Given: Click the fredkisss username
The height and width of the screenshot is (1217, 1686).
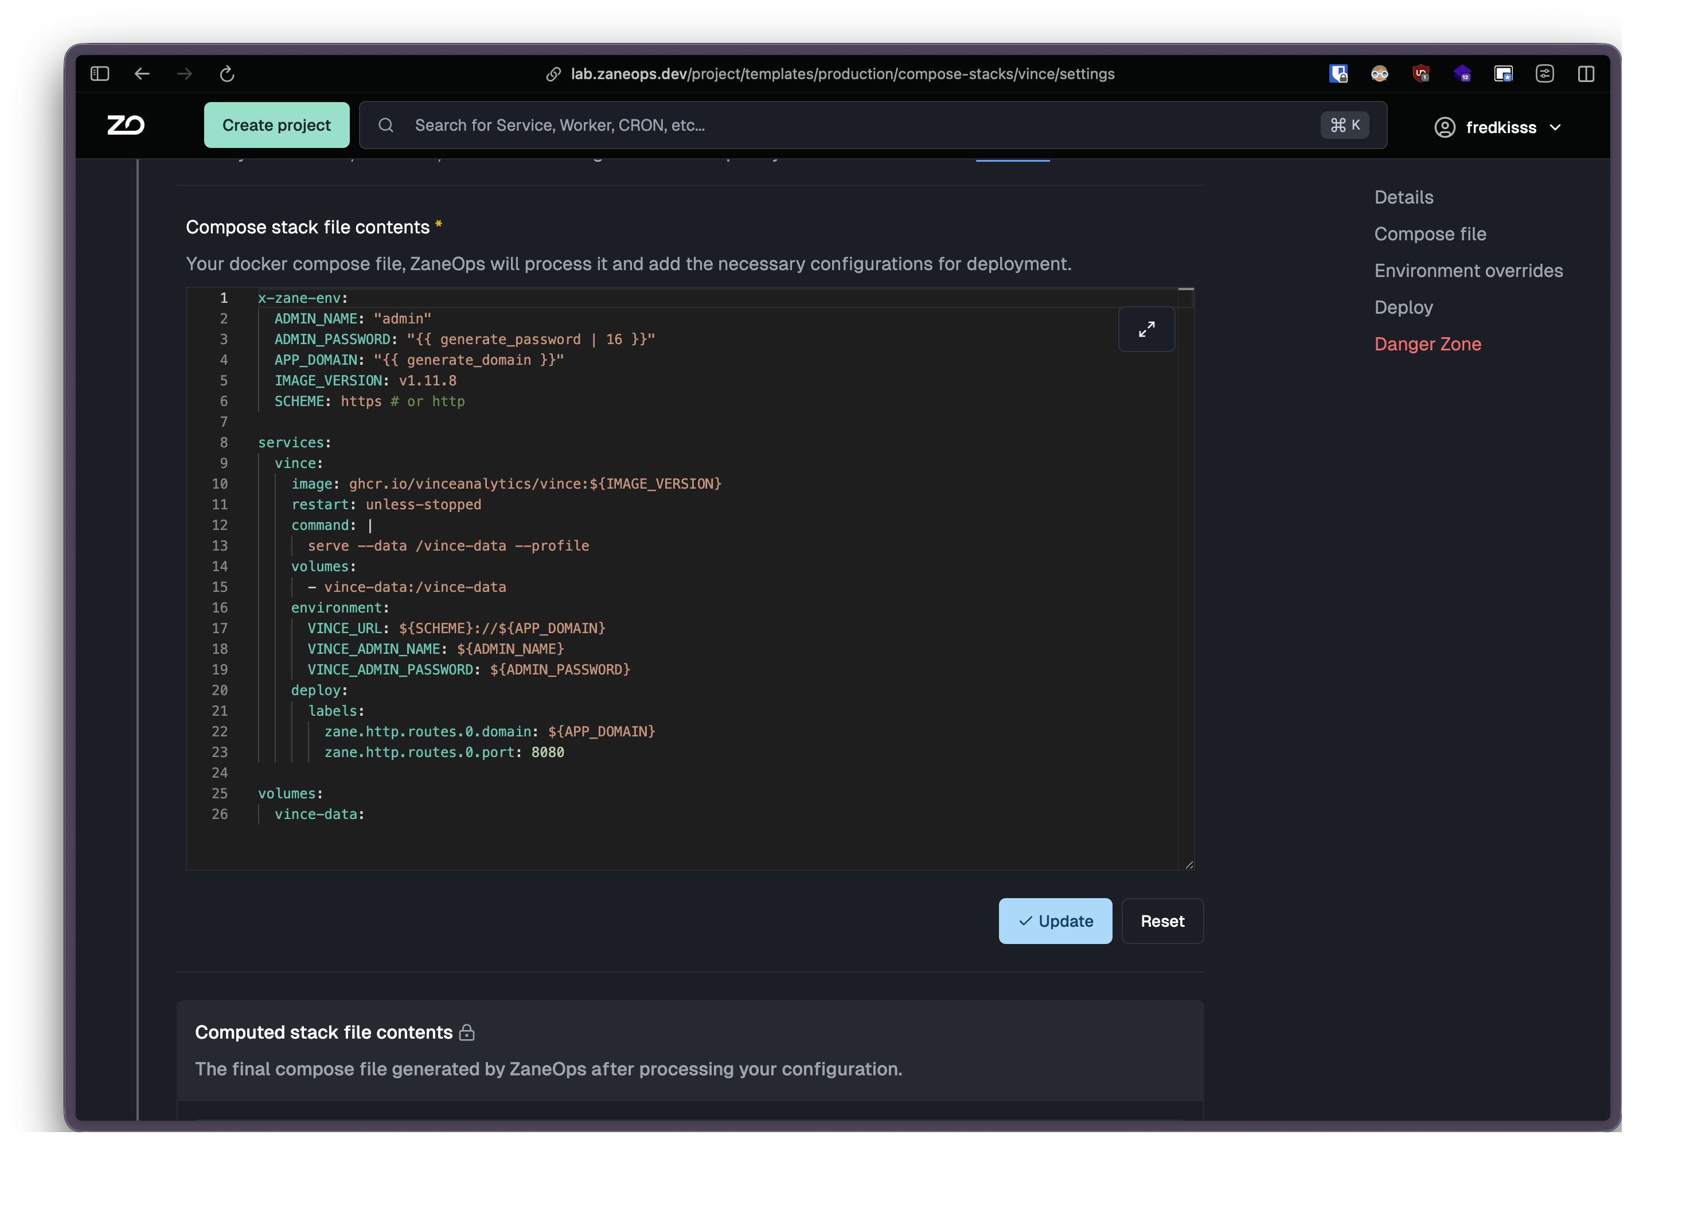Looking at the screenshot, I should 1501,127.
